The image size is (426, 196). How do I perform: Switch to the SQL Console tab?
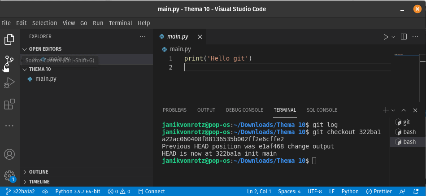point(322,110)
